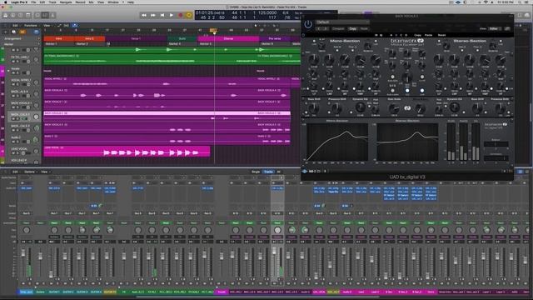The image size is (533, 300).
Task: Open the Mixer Edit dropdown menu
Action: tap(16, 172)
